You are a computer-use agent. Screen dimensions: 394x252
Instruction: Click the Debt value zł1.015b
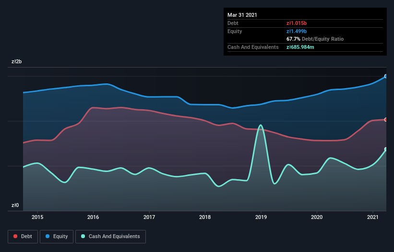(x=297, y=23)
